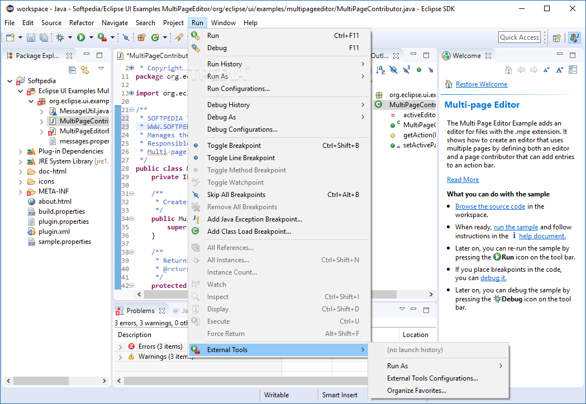Launch Debug using the bug toolbar icon
The image size is (586, 404).
click(x=60, y=37)
